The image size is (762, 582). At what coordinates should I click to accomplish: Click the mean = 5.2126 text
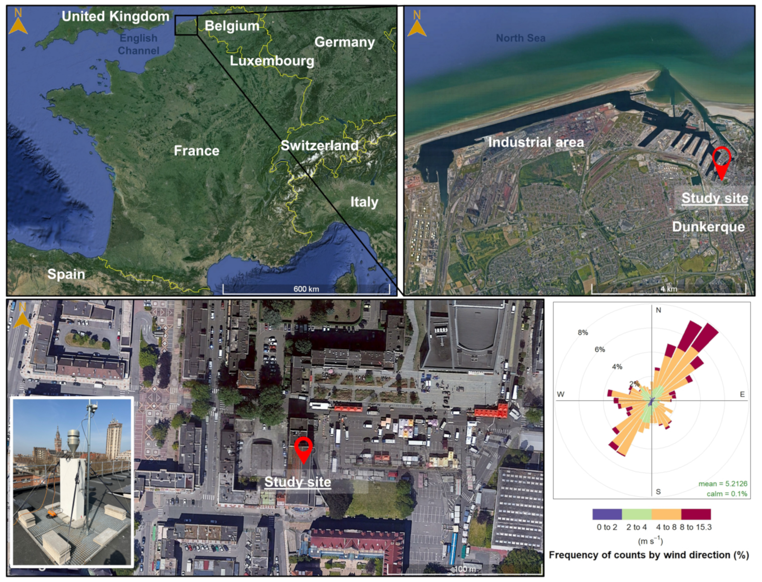pyautogui.click(x=722, y=484)
